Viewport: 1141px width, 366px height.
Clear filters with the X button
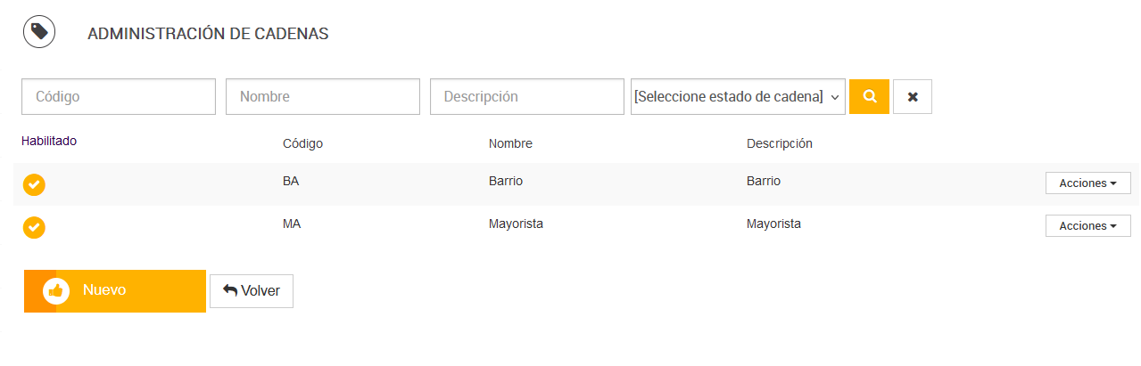913,96
